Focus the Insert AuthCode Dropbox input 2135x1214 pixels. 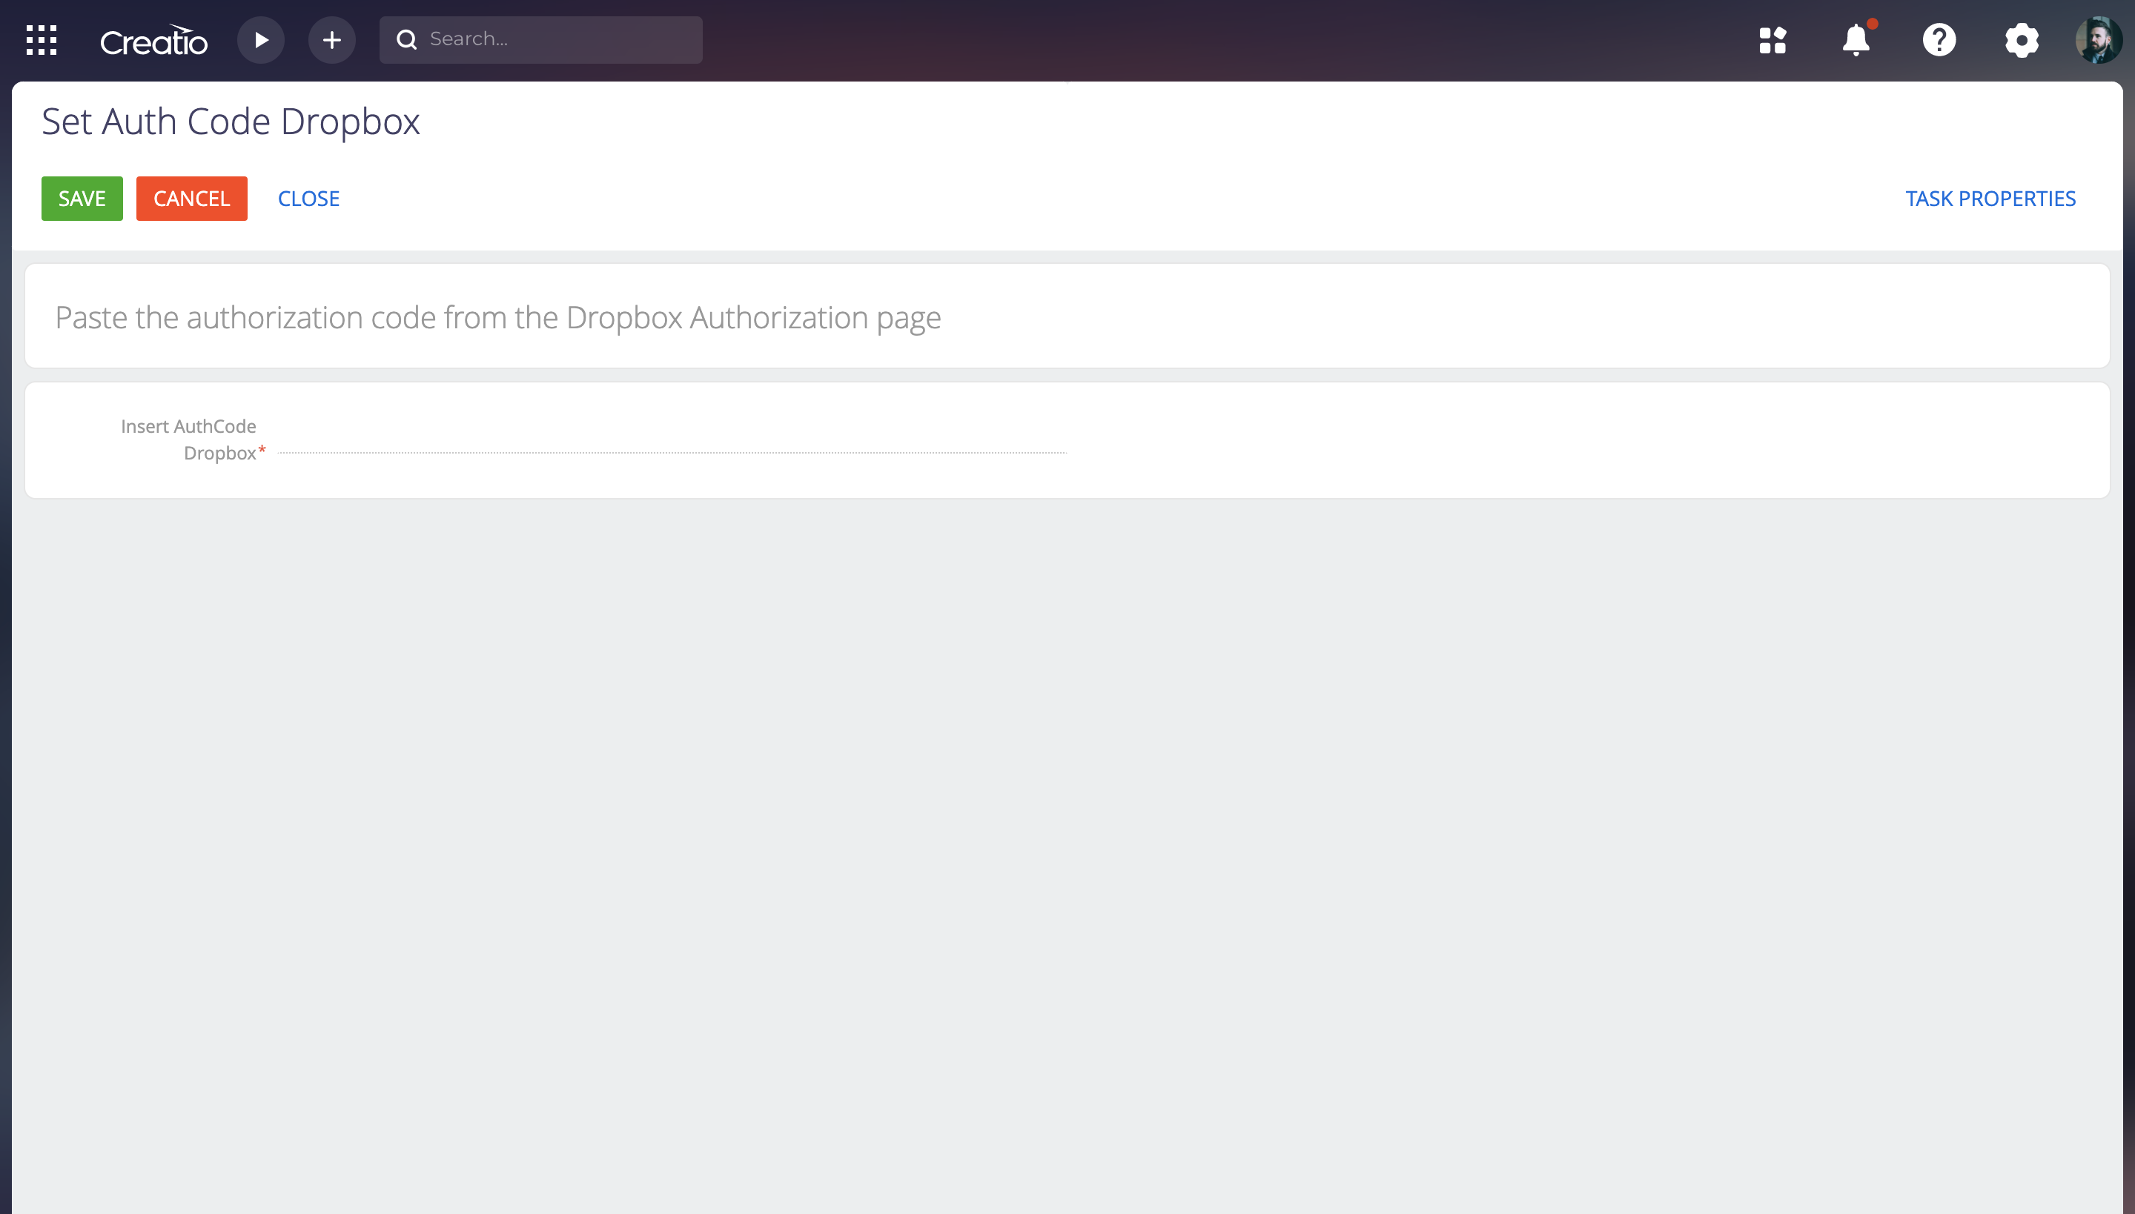click(672, 440)
